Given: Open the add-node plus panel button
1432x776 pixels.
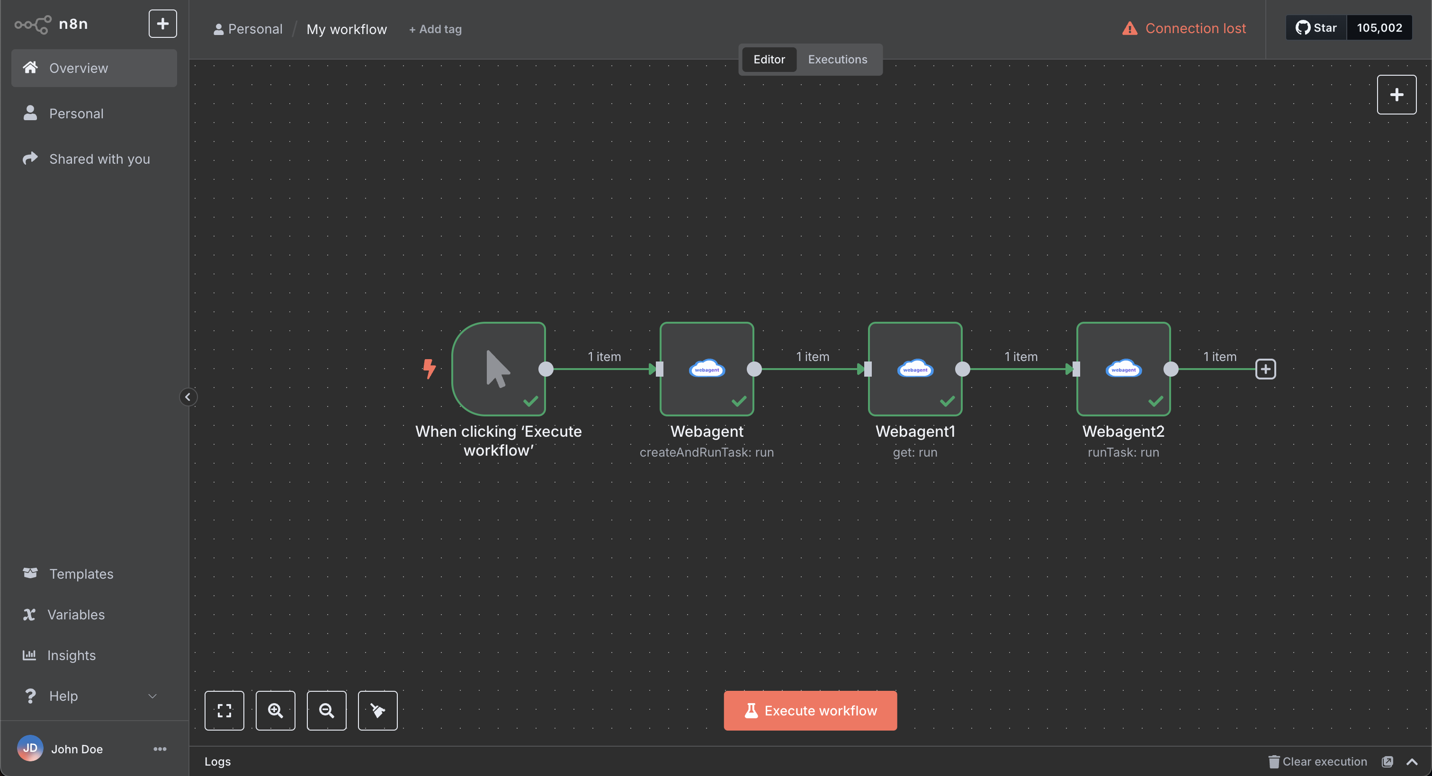Looking at the screenshot, I should pos(1396,95).
